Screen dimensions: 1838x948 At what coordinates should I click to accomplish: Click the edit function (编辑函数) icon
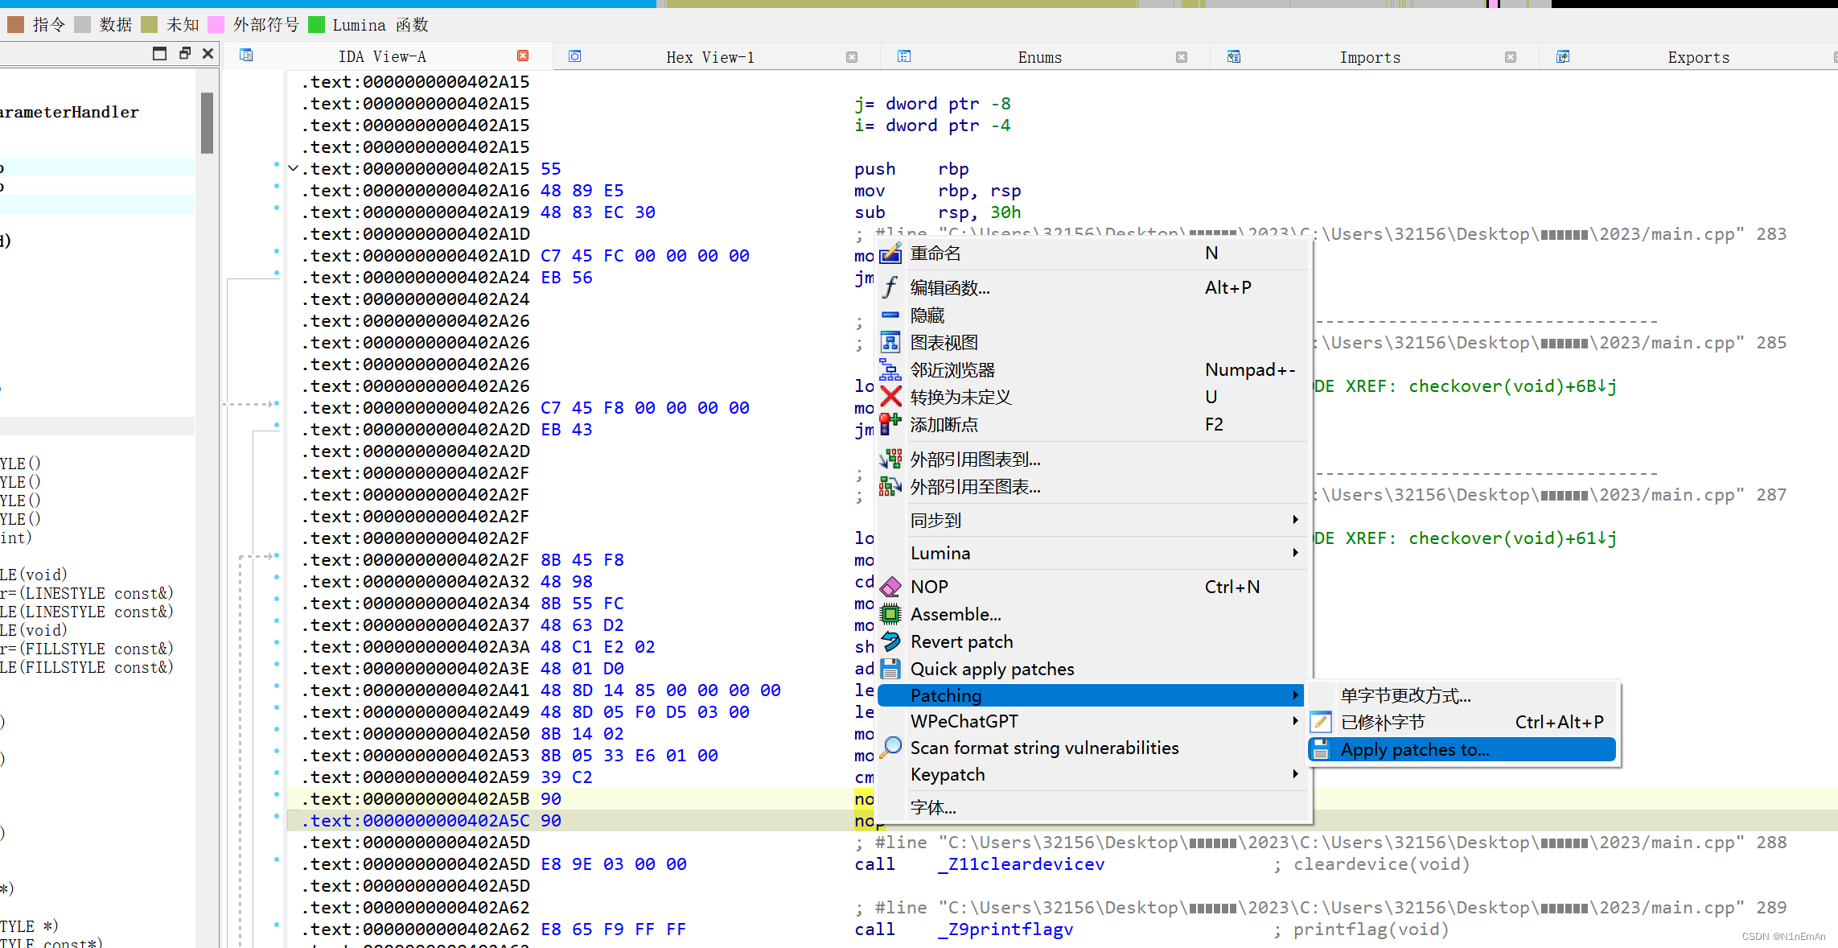[890, 287]
